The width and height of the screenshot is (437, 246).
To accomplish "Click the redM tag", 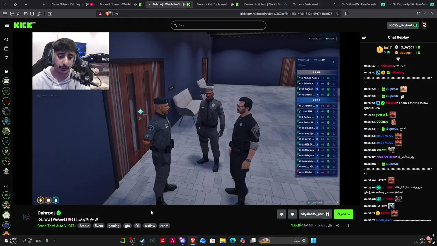I will click(x=164, y=226).
